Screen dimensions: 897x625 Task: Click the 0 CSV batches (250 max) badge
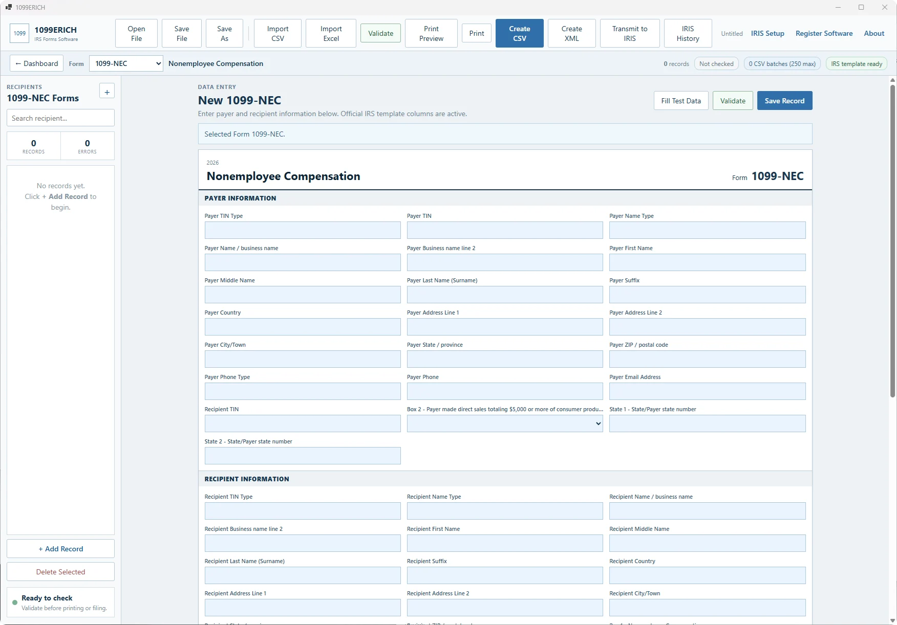[782, 64]
